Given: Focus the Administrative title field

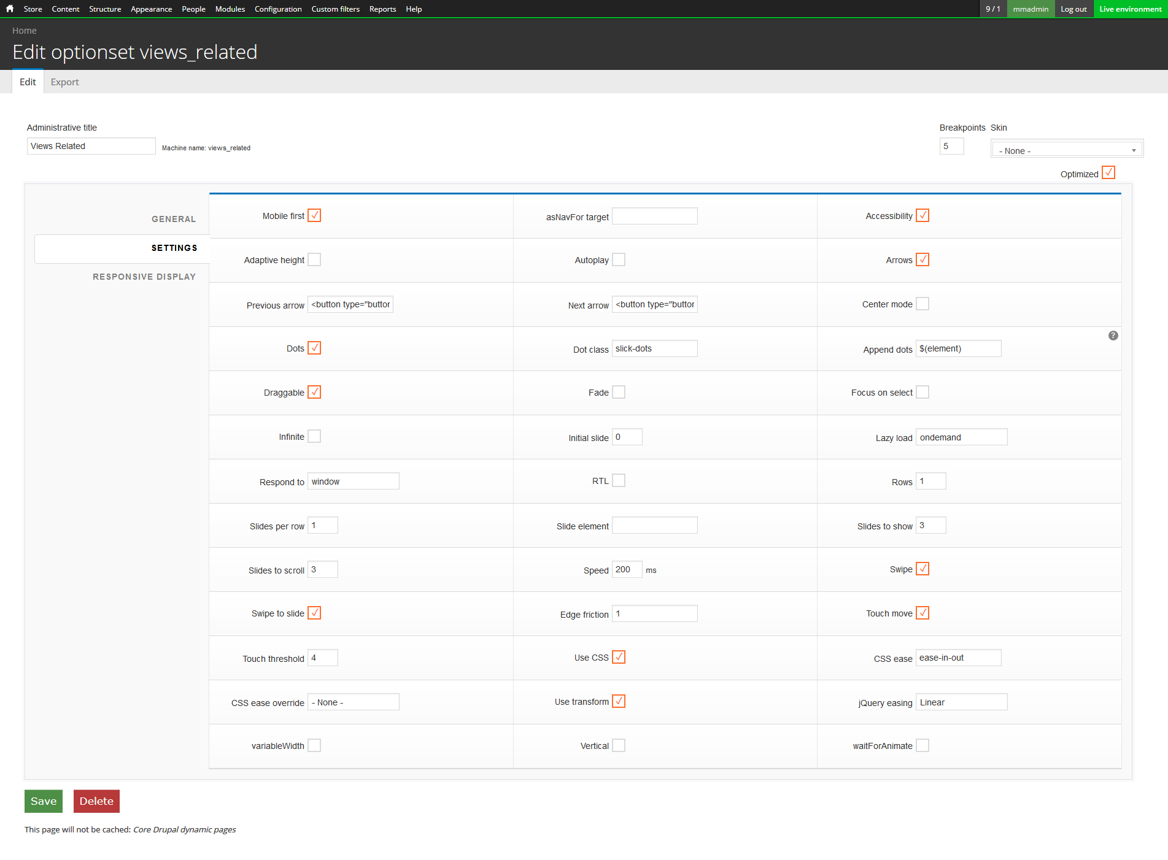Looking at the screenshot, I should coord(91,146).
